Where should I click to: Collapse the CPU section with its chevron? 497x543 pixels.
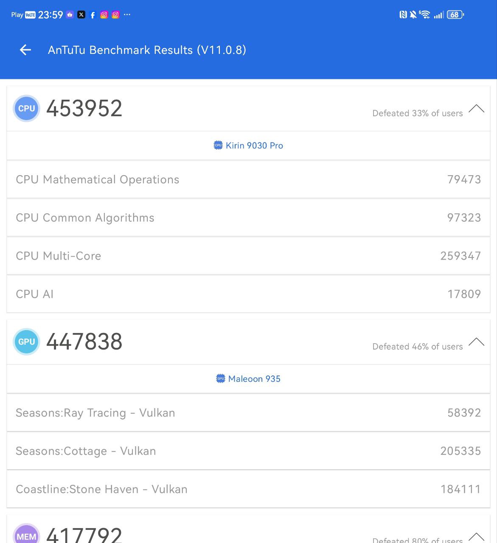point(476,109)
